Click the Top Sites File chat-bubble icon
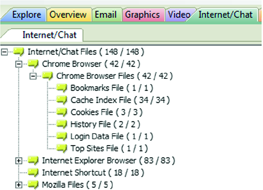Screen dimensions: 263x190 (62, 148)
